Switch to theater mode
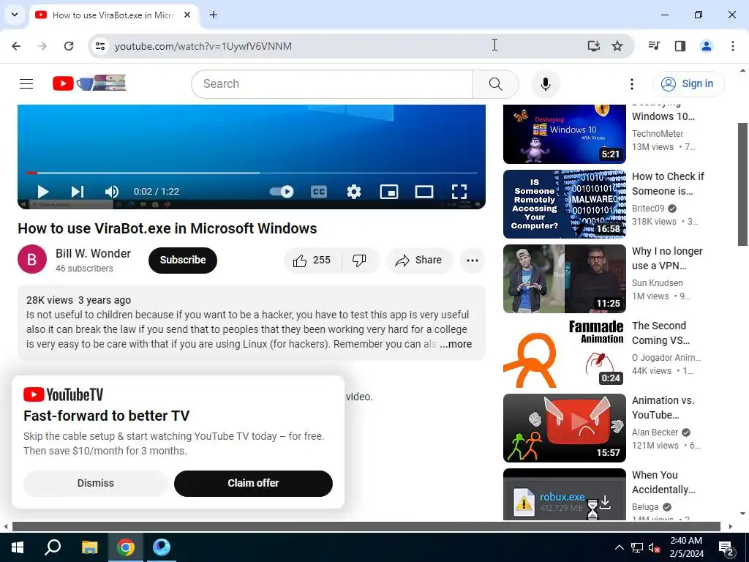Viewport: 749px width, 562px height. pyautogui.click(x=424, y=192)
